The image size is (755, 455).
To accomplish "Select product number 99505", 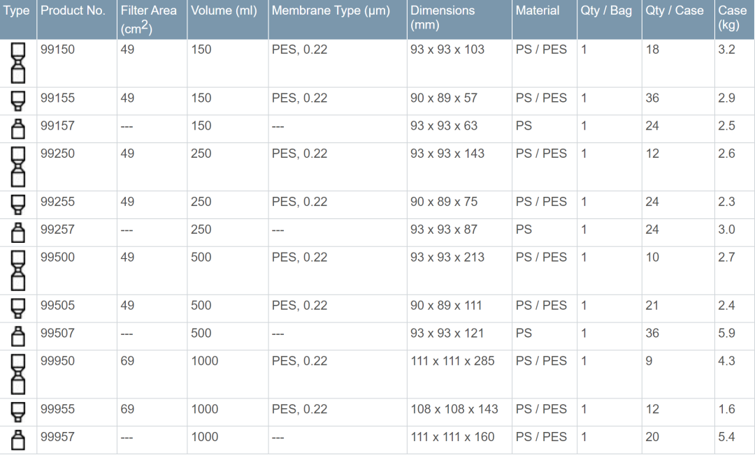I will click(57, 306).
